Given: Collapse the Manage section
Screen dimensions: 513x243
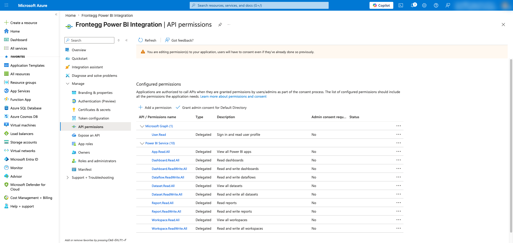Looking at the screenshot, I should tap(68, 84).
